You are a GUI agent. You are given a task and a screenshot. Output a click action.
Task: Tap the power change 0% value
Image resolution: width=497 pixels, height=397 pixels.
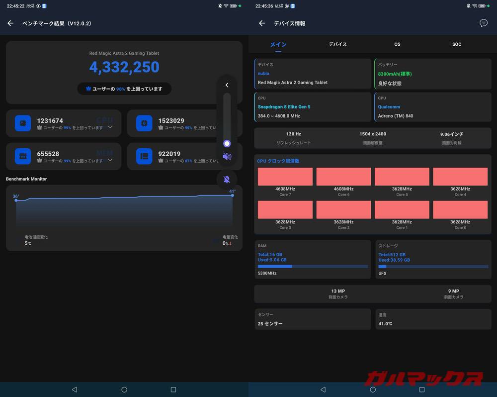[227, 243]
